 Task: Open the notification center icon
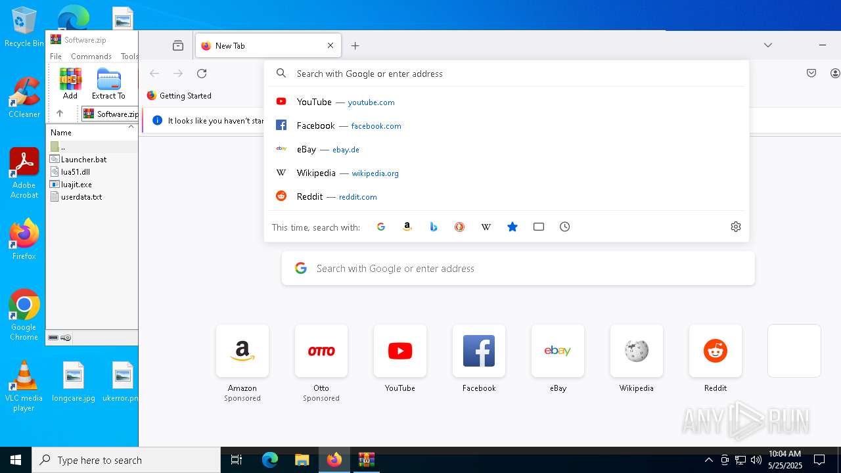coord(819,460)
